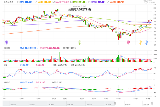Uncheck the MA10 moving average checkbox
160x107 pixels.
(x=36, y=2)
